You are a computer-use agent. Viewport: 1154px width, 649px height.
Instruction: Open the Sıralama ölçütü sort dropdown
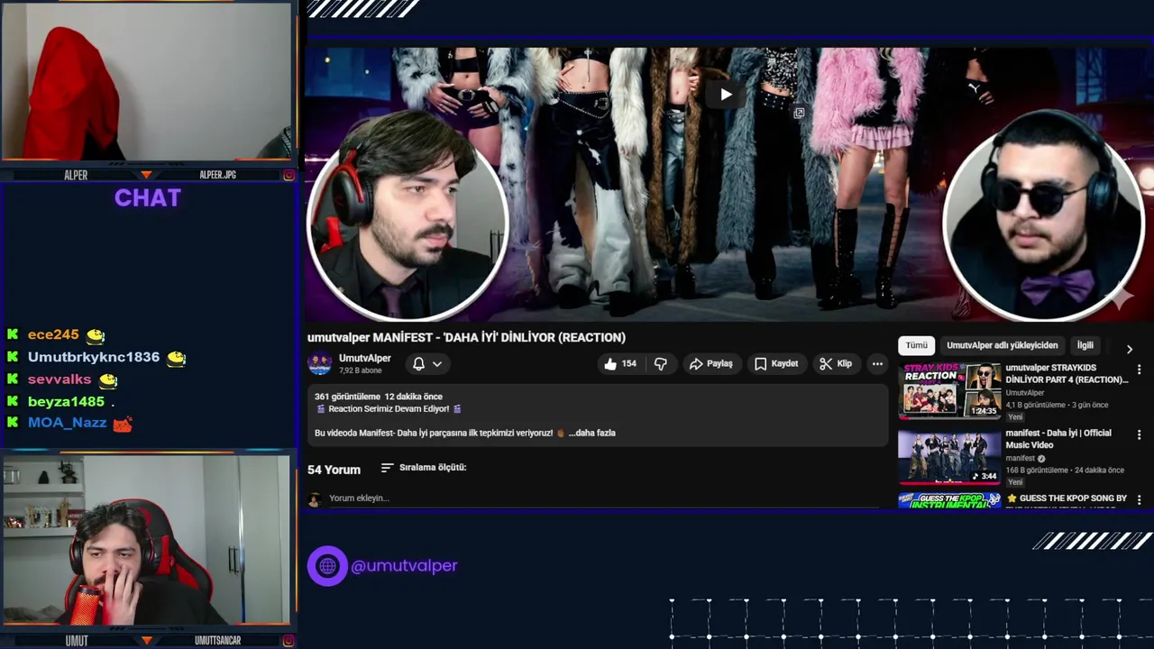pyautogui.click(x=424, y=467)
